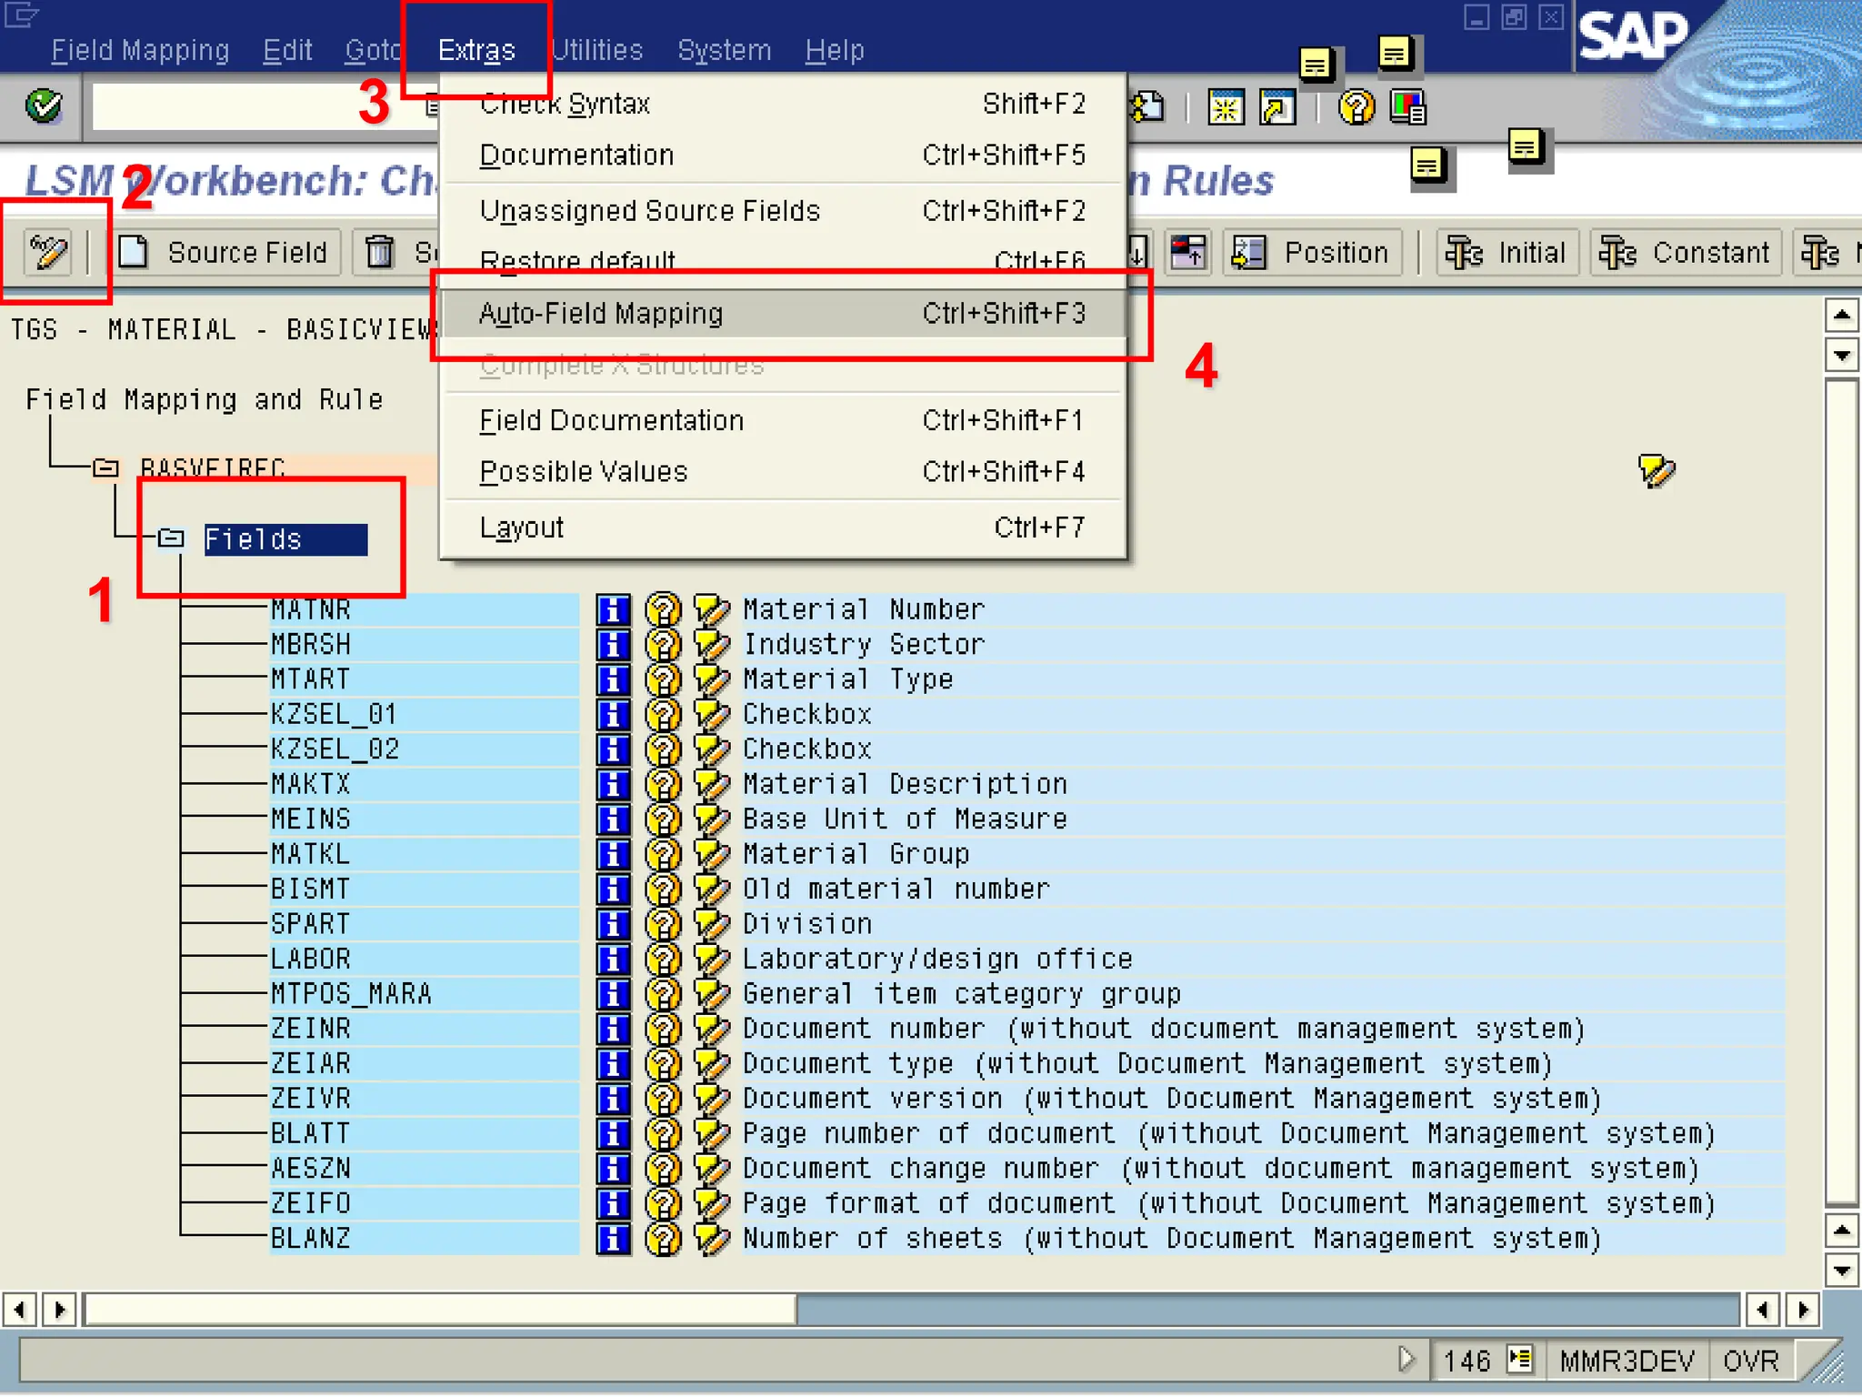This screenshot has height=1397, width=1862.
Task: Click the yellow Help question mark toolbar icon
Action: [x=1356, y=108]
